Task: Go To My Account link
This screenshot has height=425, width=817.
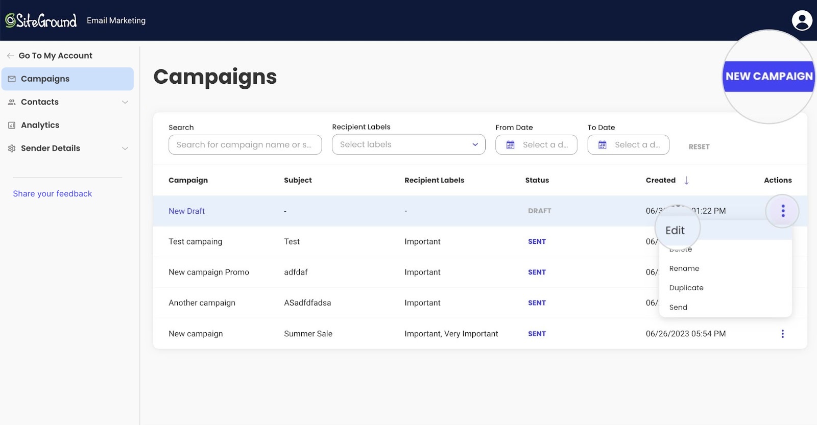Action: point(56,56)
